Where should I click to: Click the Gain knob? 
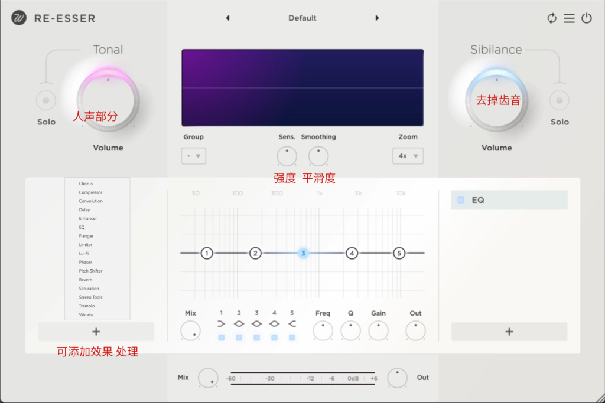coord(379,330)
